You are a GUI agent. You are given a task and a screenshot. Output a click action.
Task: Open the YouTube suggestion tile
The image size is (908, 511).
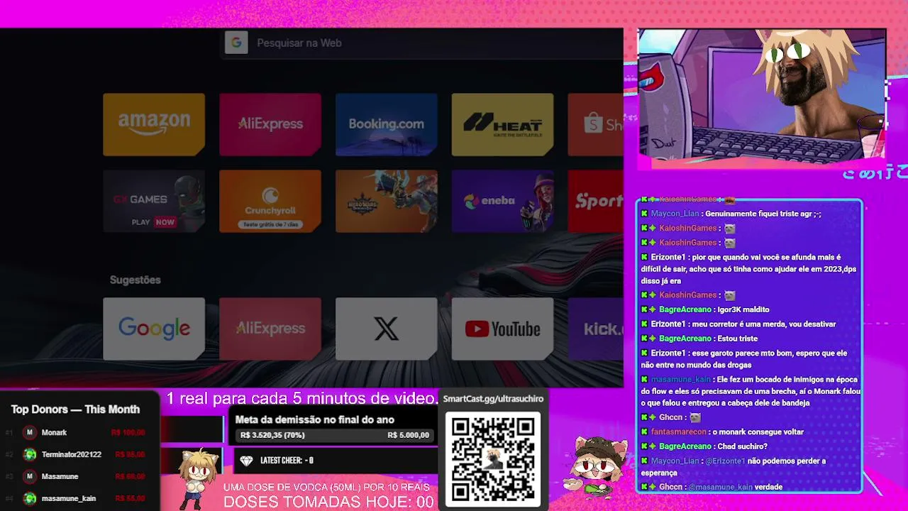point(503,329)
